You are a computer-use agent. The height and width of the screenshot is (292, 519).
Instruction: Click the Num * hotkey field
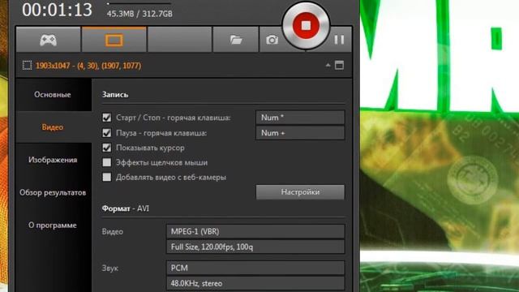[300, 118]
